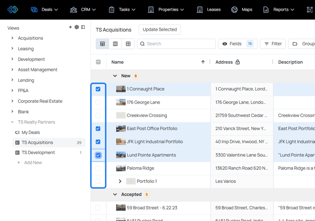
Task: Toggle the select-all header checkbox
Action: click(x=98, y=62)
